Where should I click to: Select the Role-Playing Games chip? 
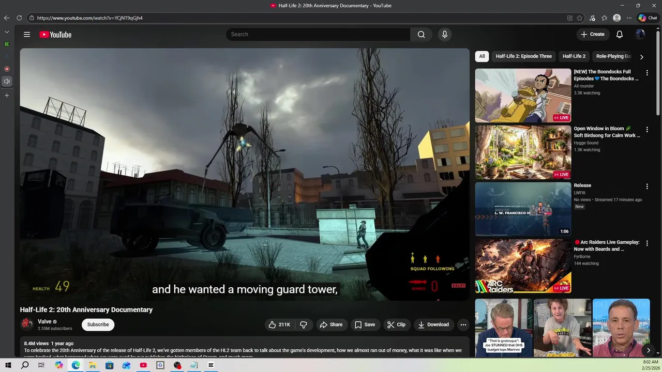point(613,56)
